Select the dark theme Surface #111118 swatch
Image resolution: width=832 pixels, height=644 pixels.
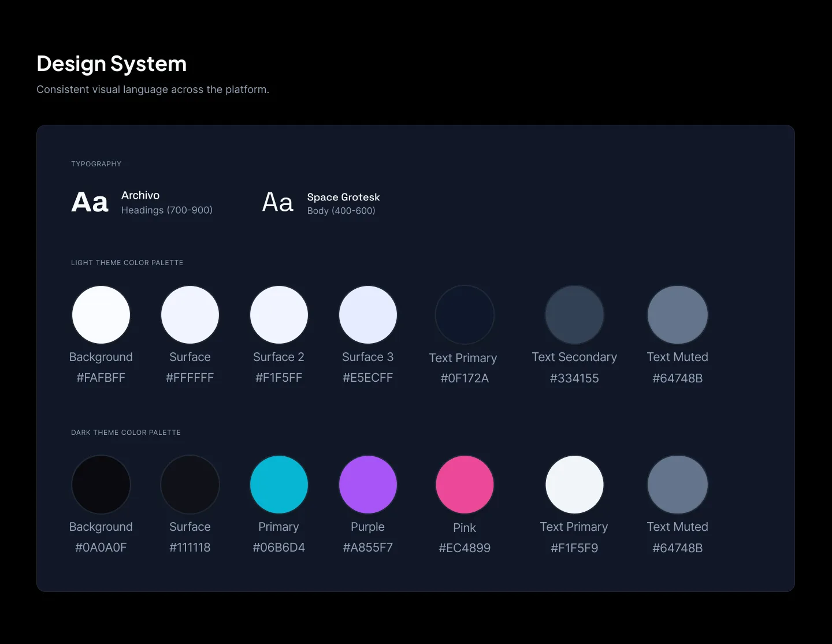coord(190,485)
